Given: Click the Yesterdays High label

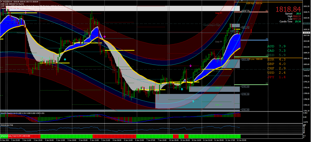Looking at the screenshot, I should click(211, 25).
